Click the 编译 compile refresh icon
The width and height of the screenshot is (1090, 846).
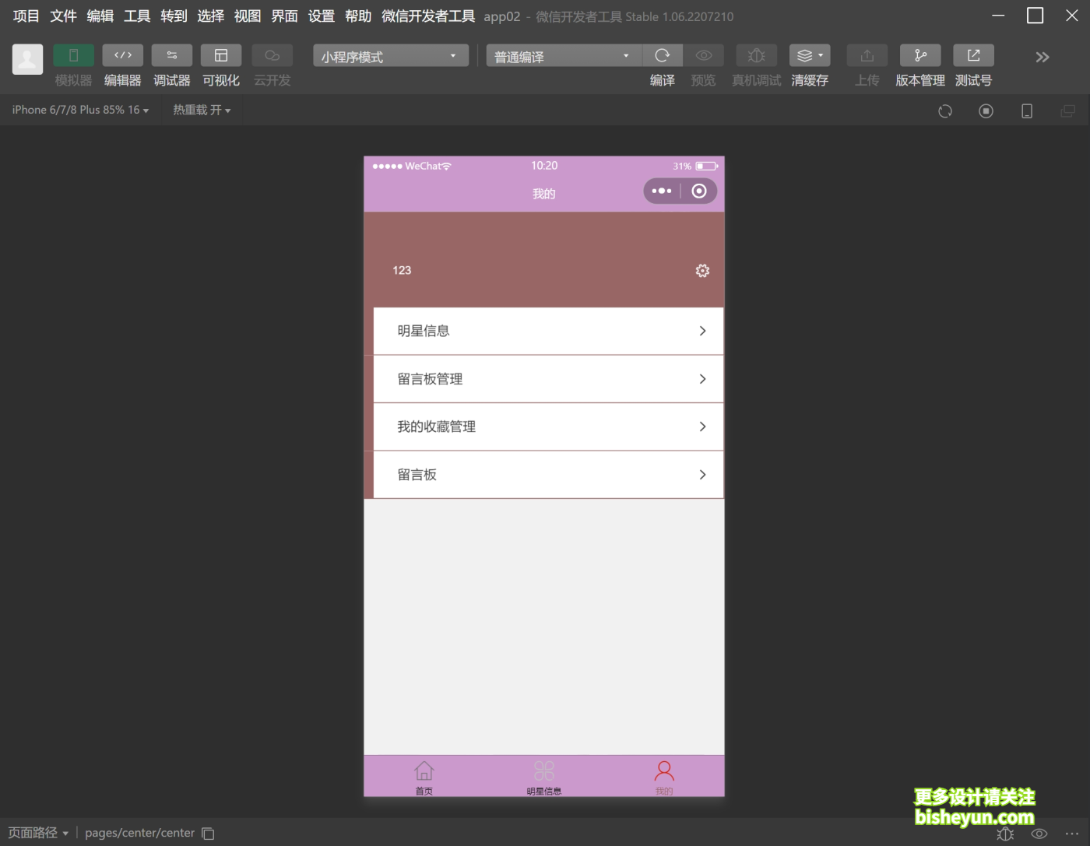click(x=662, y=55)
